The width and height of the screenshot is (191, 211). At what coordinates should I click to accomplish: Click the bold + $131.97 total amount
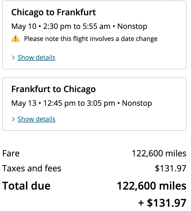tap(162, 203)
